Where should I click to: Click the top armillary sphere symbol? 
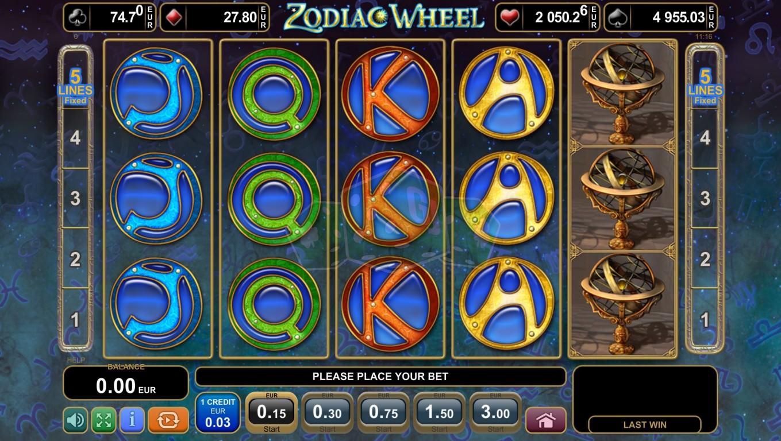[x=622, y=94]
